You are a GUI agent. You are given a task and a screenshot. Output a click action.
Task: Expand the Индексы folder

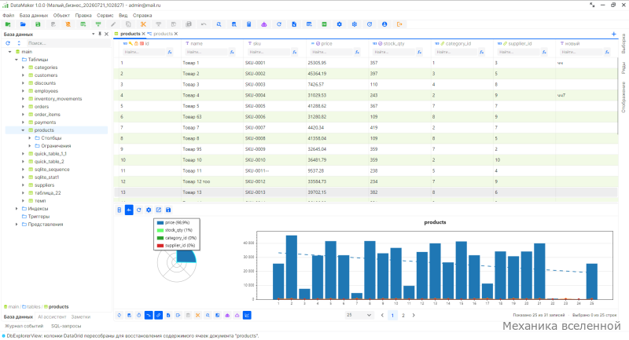coord(17,209)
